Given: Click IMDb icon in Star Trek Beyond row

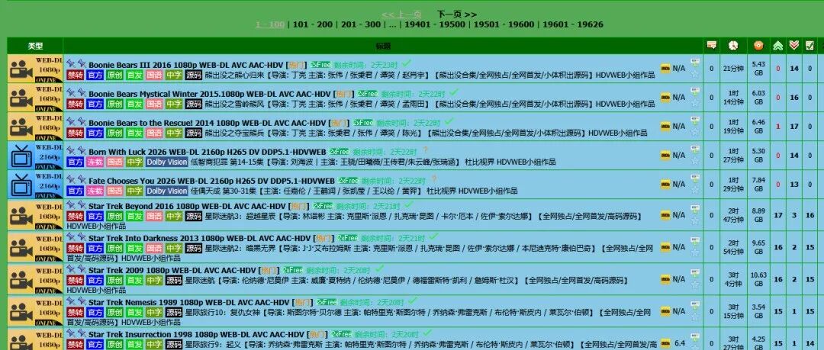Looking at the screenshot, I should [x=665, y=215].
